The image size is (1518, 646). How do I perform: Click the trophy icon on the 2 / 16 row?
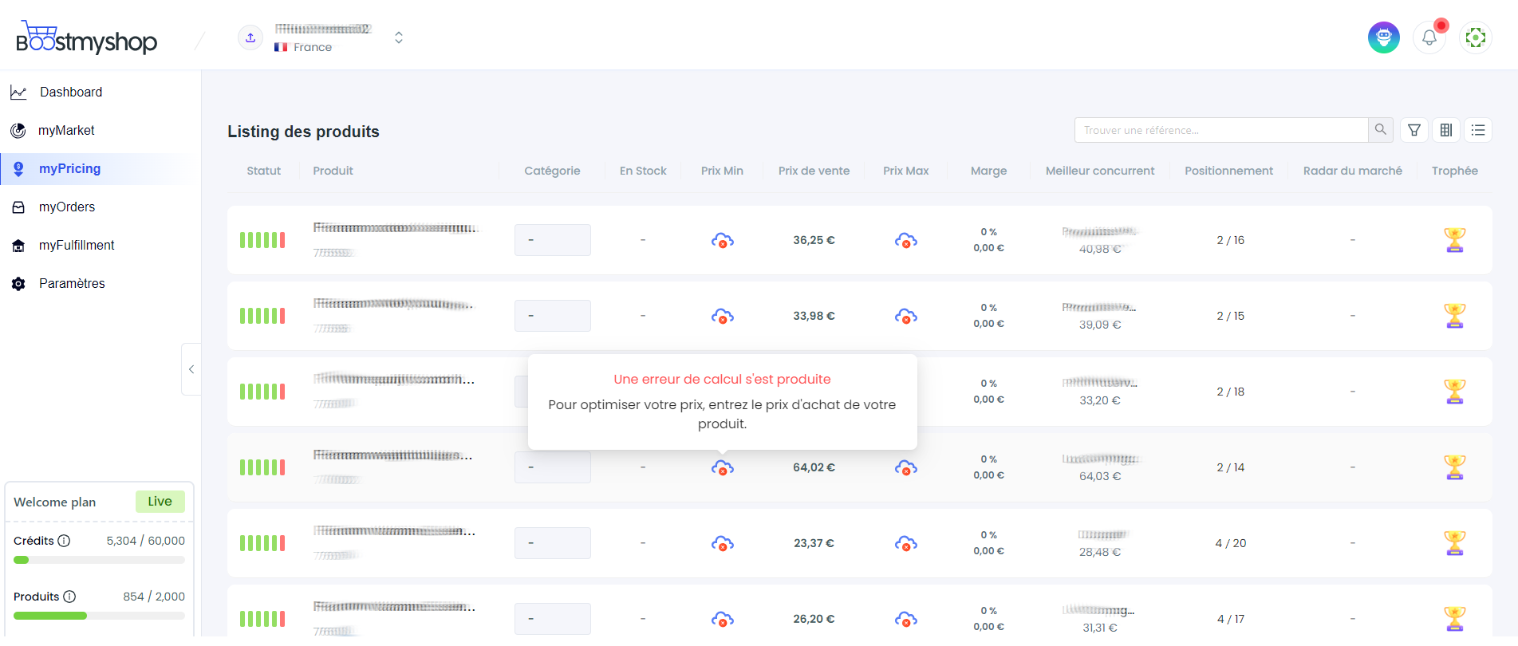[1455, 240]
